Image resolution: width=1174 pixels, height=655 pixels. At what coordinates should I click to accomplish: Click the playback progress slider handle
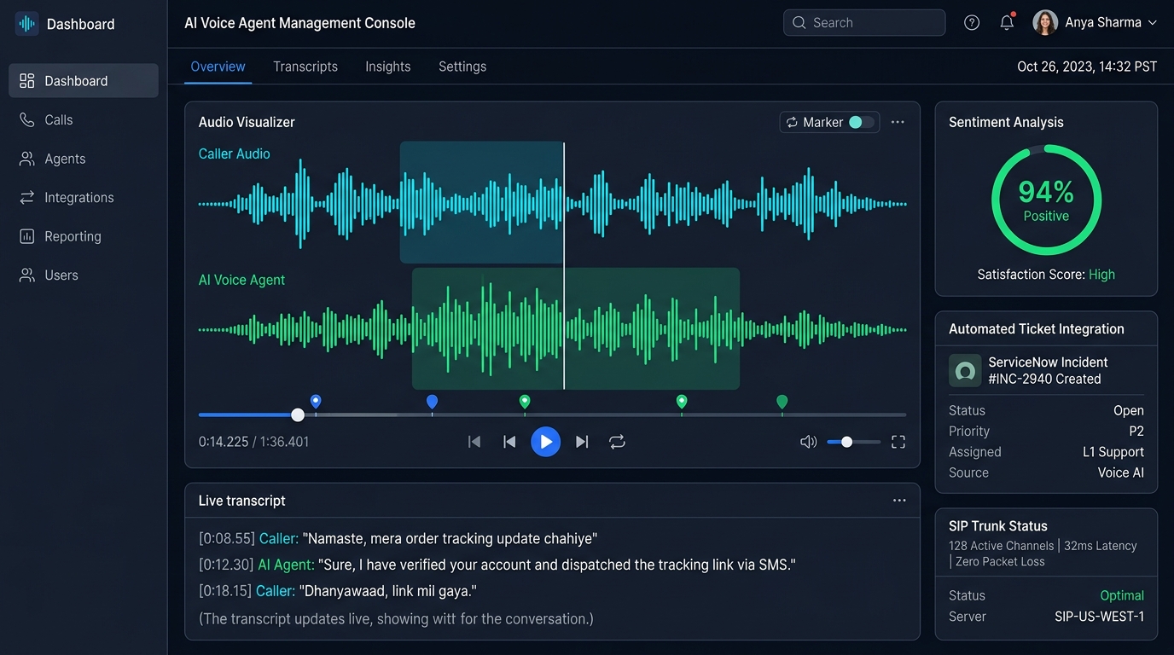298,414
